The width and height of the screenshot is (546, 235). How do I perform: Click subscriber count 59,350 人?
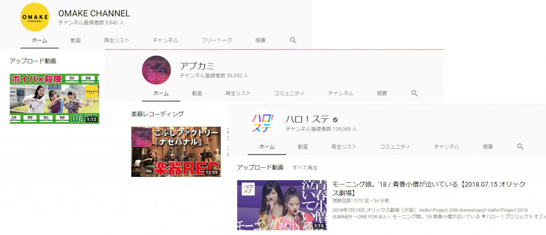click(x=214, y=76)
